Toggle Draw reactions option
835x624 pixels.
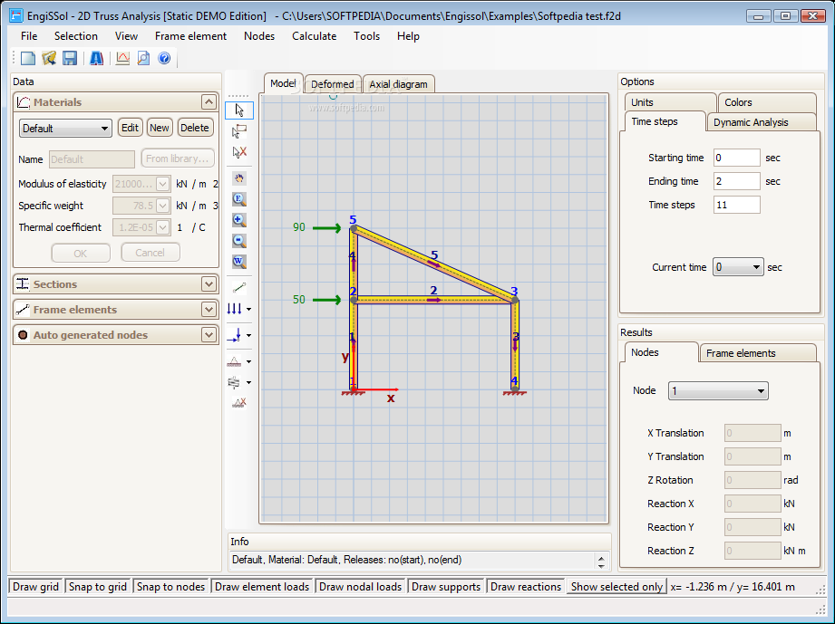click(x=526, y=586)
